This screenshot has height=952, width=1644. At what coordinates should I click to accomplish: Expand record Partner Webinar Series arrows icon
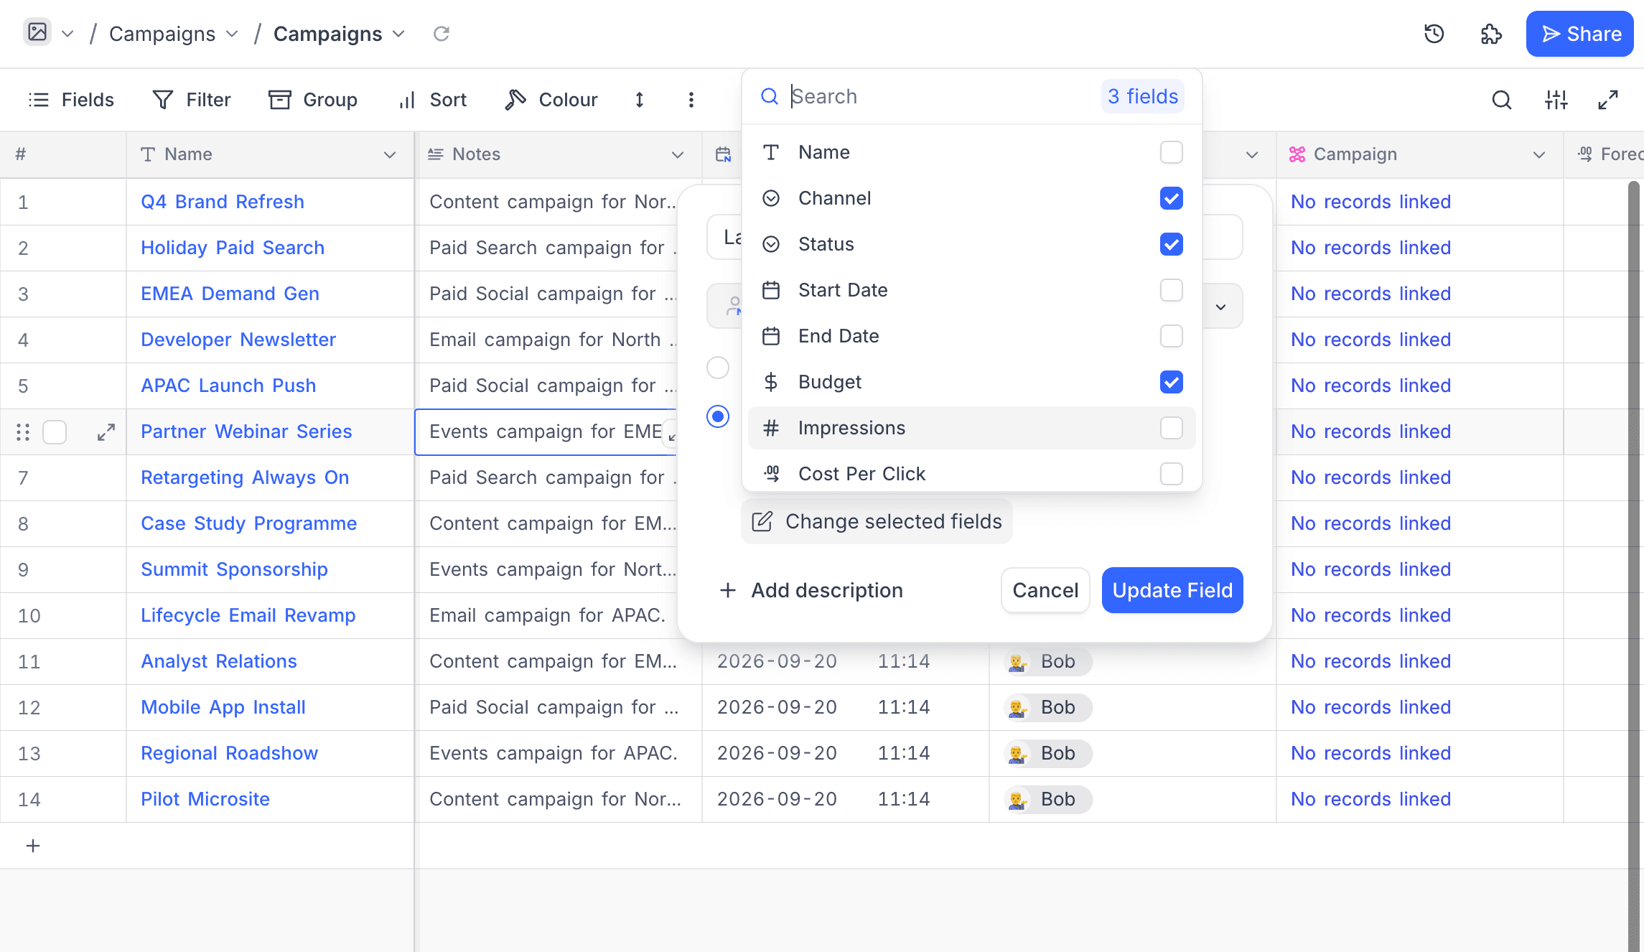pos(106,432)
